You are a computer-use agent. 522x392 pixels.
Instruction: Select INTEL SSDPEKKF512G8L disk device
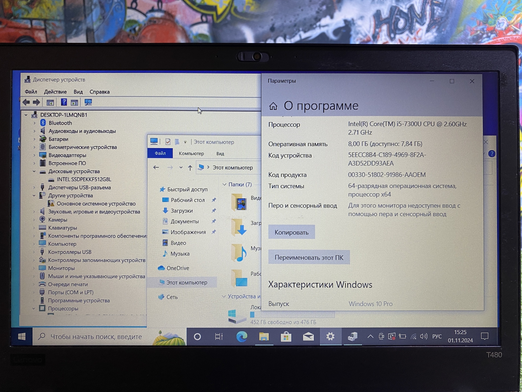click(84, 179)
